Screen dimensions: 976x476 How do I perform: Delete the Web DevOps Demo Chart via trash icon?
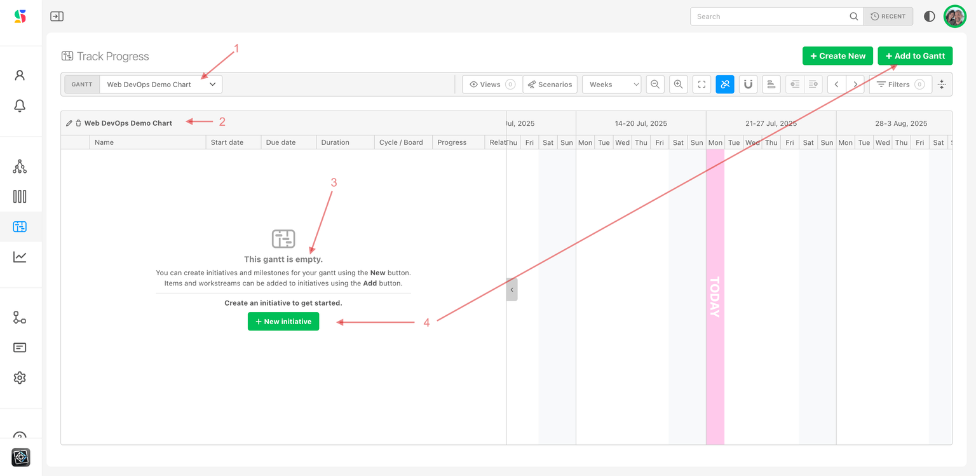[x=78, y=123]
